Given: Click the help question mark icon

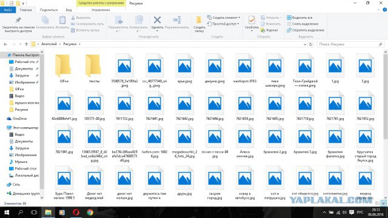Looking at the screenshot, I should 385,10.
